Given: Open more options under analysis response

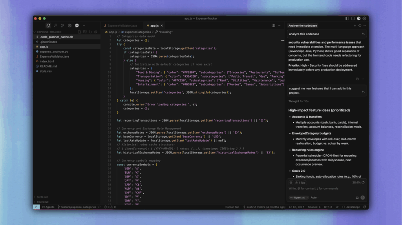Looking at the screenshot, I should coord(363,79).
